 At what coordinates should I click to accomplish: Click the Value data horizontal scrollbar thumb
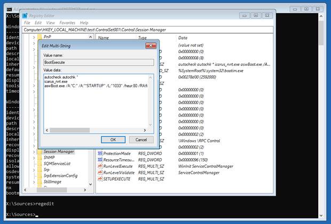[x=69, y=130]
